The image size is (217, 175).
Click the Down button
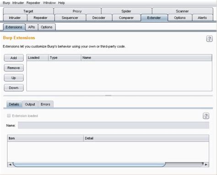click(14, 88)
